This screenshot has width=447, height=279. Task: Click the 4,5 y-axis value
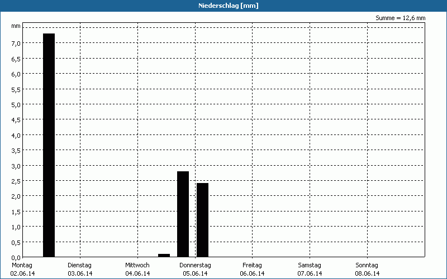click(16, 120)
